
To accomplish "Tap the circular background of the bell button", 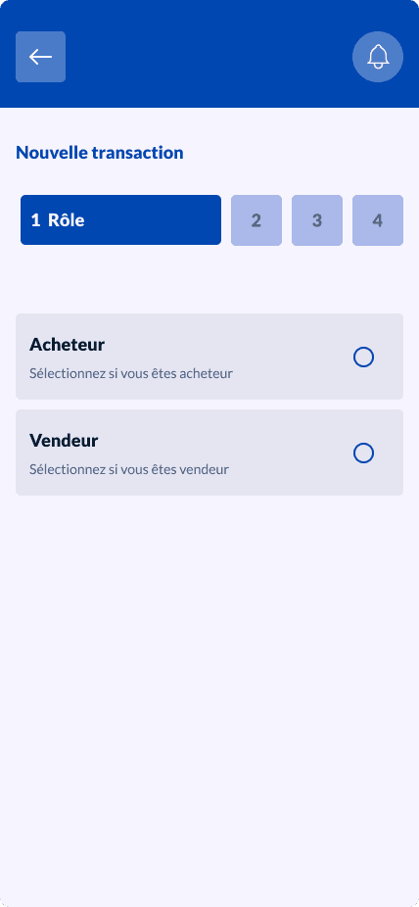I will [x=378, y=57].
